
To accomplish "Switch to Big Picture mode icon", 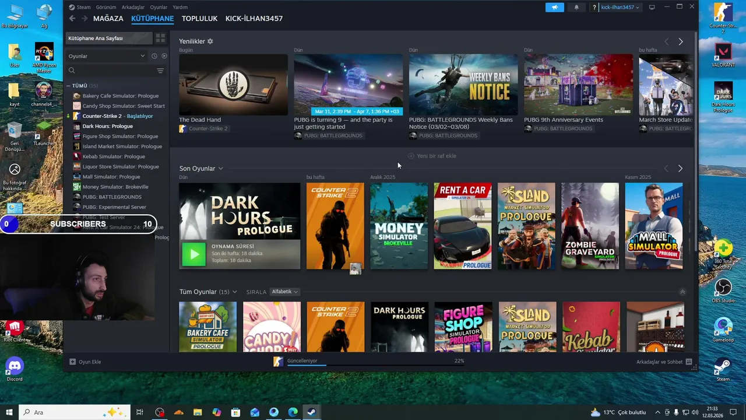I will (x=652, y=7).
